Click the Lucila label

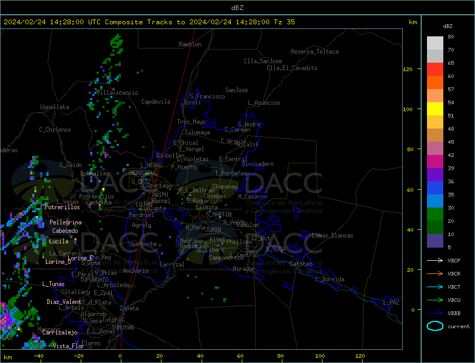click(59, 241)
